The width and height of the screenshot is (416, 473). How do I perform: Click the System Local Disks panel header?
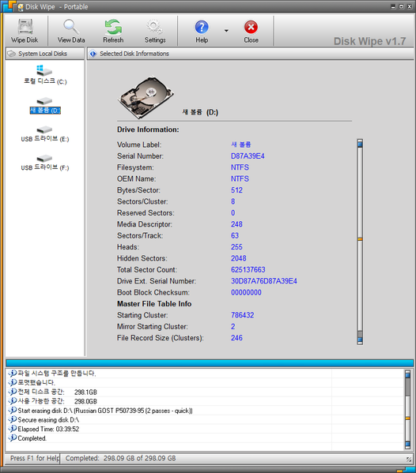45,54
